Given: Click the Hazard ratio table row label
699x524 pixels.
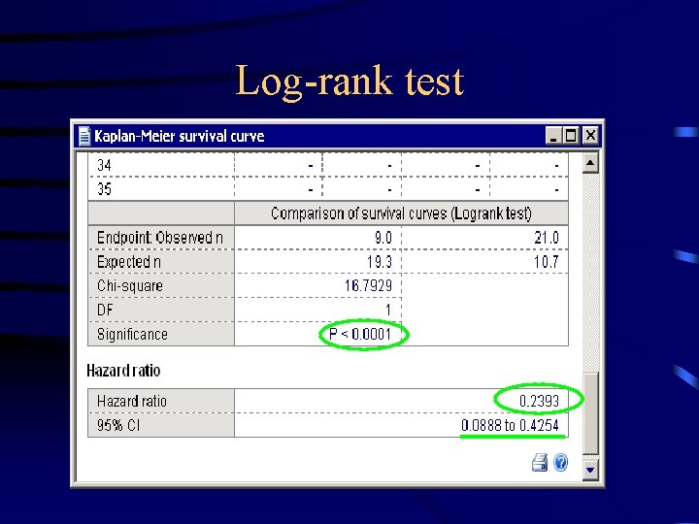Looking at the screenshot, I should (132, 401).
